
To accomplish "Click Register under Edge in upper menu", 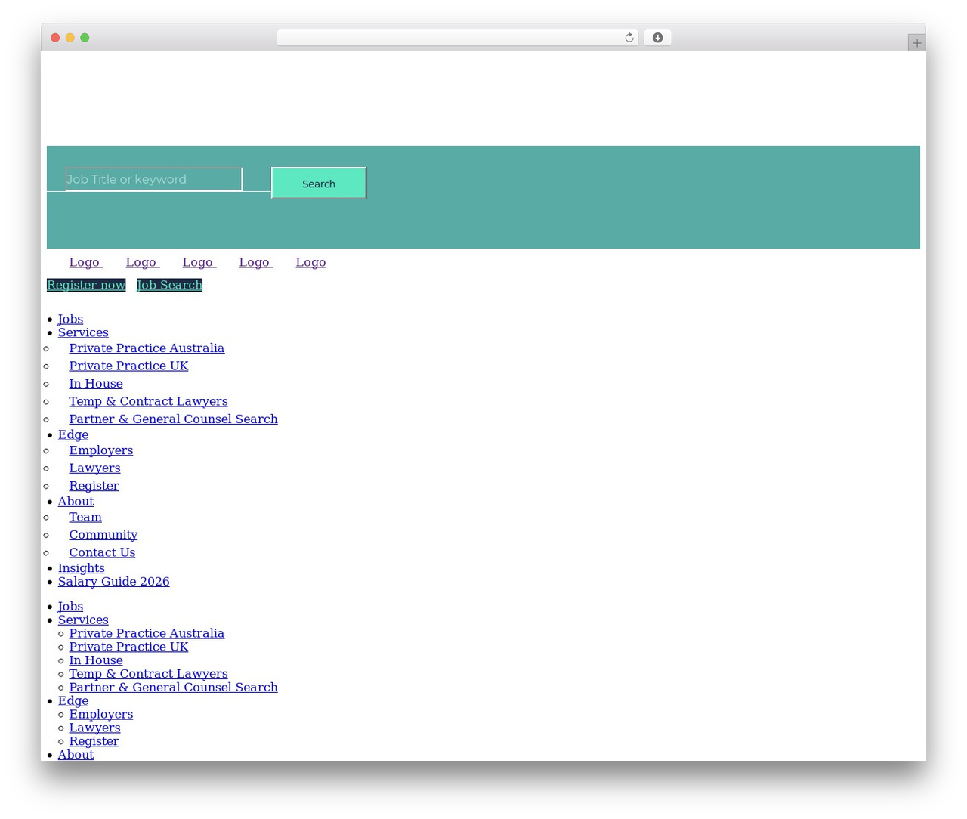I will click(x=94, y=486).
